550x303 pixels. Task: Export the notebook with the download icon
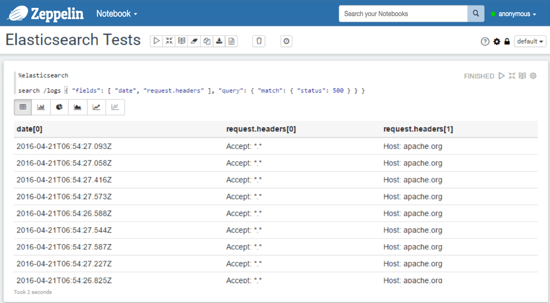point(219,41)
